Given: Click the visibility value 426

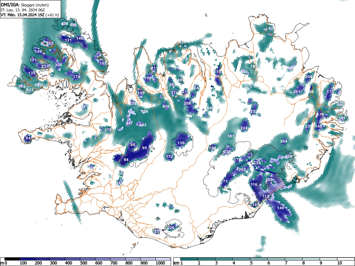Looking at the screenshot, I should (x=289, y=156).
